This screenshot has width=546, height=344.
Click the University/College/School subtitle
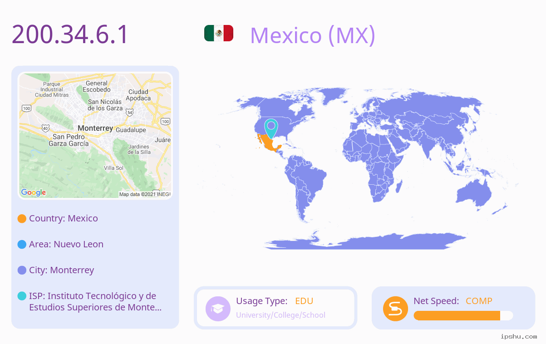(x=280, y=315)
